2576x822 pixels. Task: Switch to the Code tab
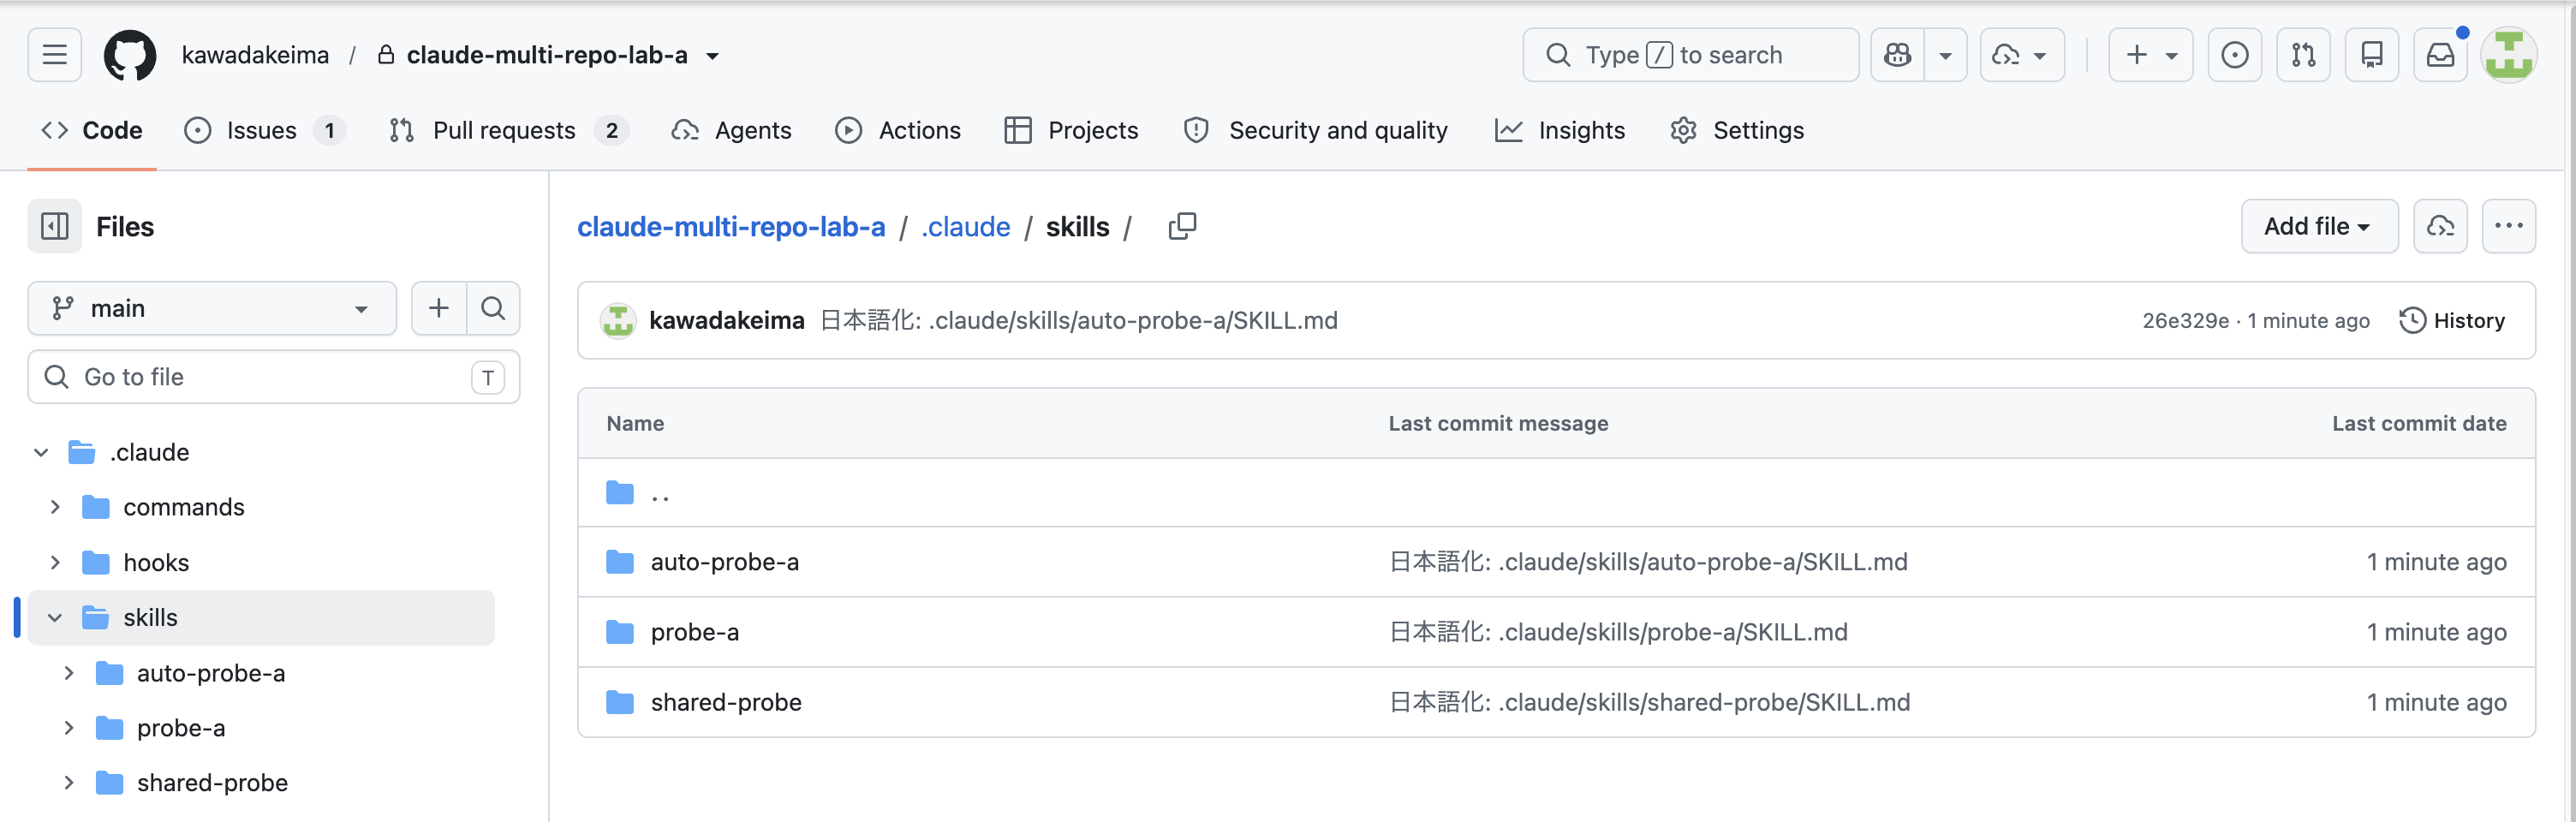click(92, 130)
